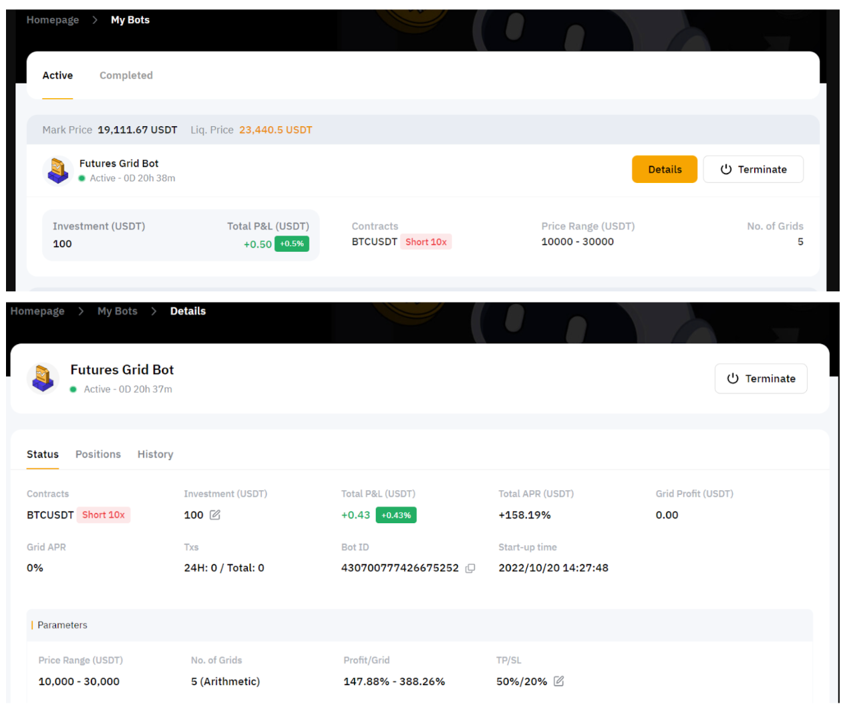
Task: Click the edit pencil beside TP/SL 50%/20%
Action: (x=559, y=681)
